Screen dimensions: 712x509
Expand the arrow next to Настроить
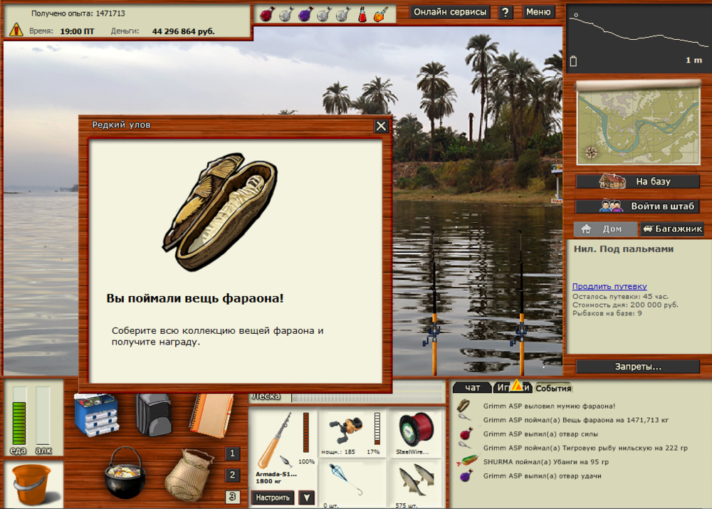306,498
